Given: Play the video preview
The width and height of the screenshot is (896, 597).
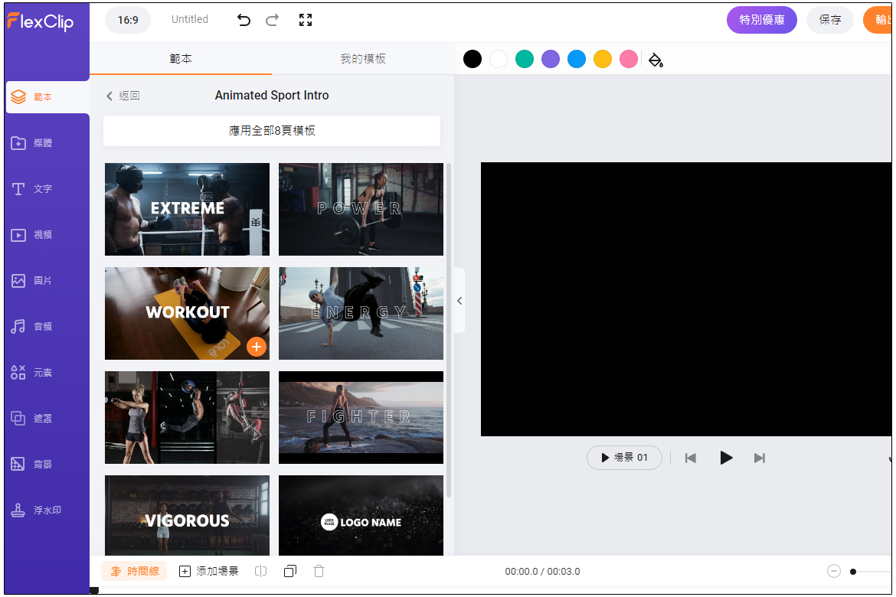Looking at the screenshot, I should tap(726, 458).
